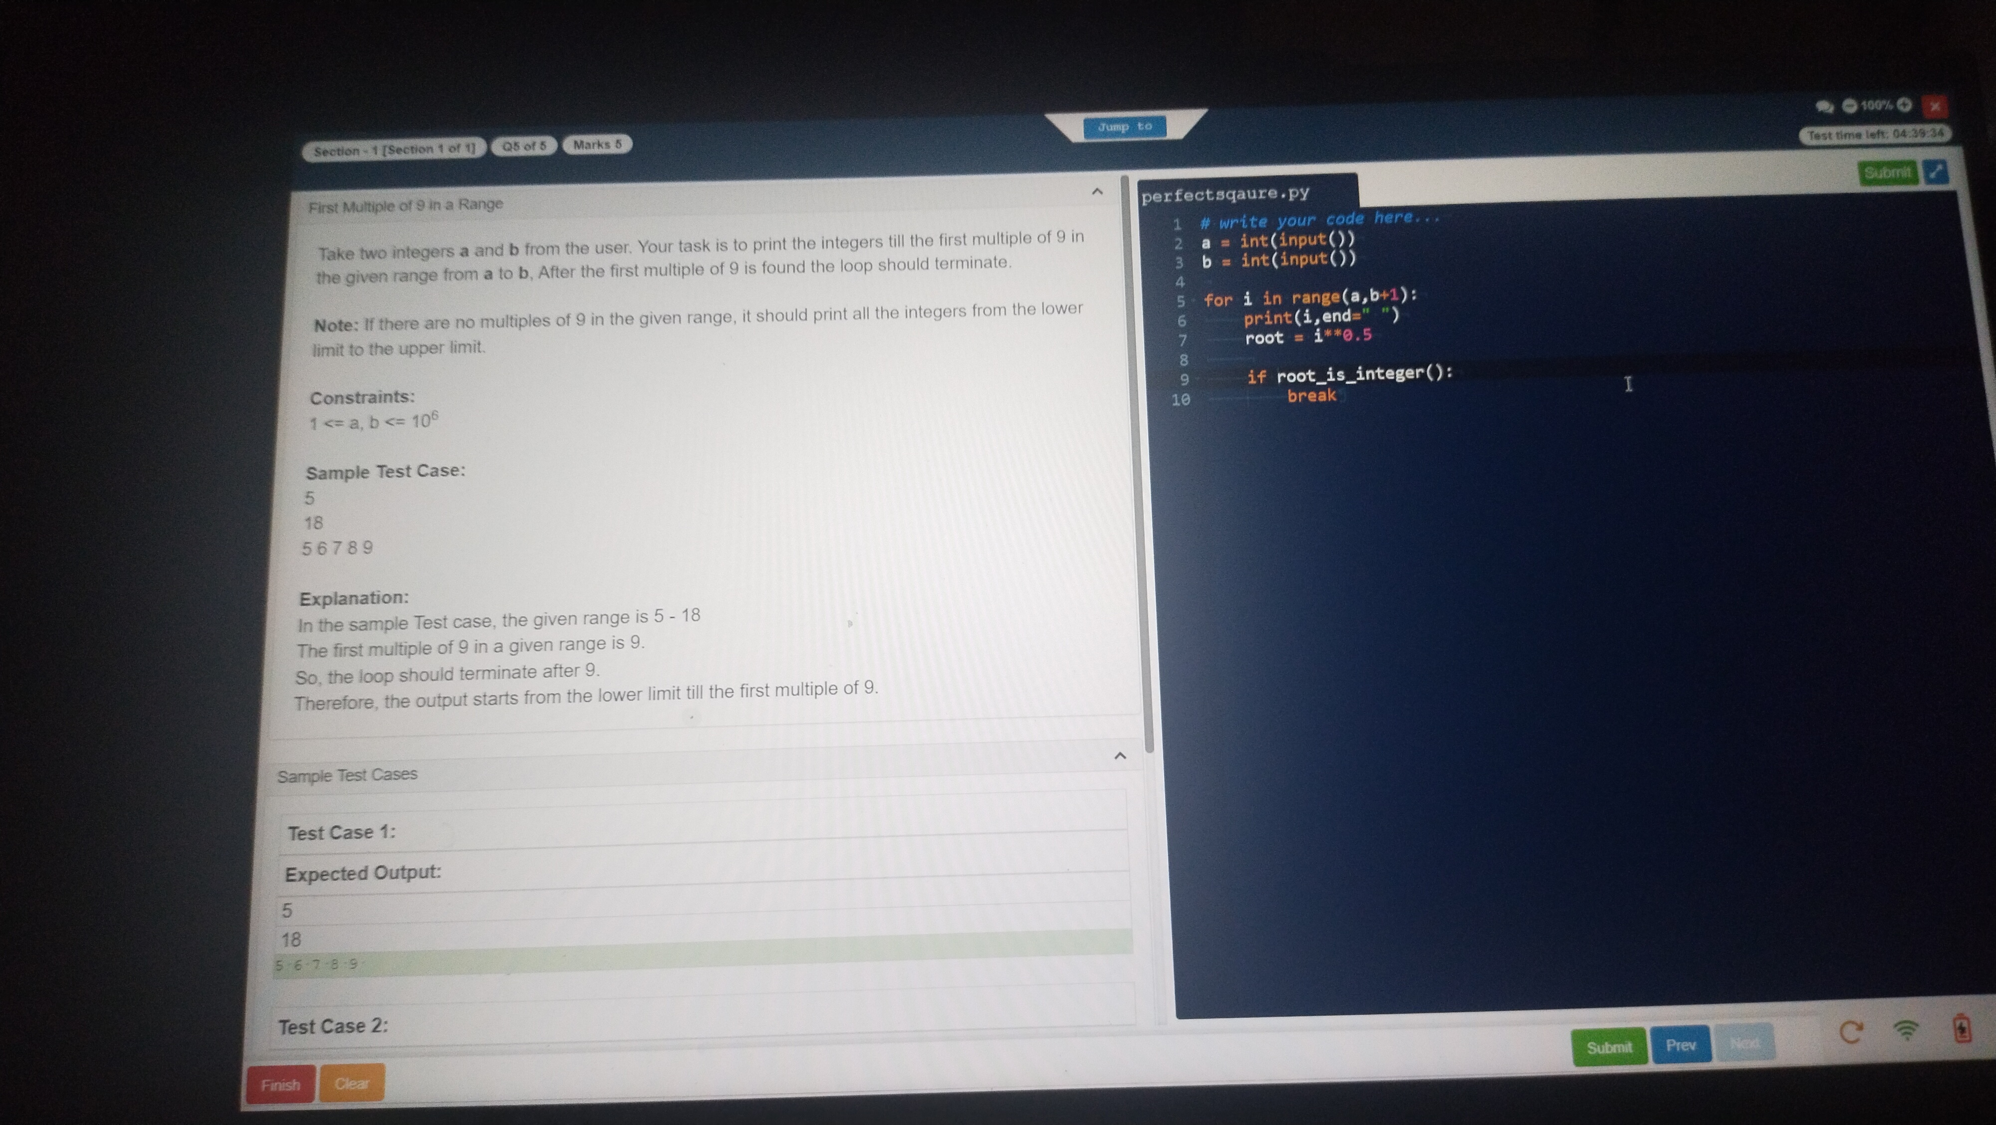Click the for i in range line

coord(1310,297)
